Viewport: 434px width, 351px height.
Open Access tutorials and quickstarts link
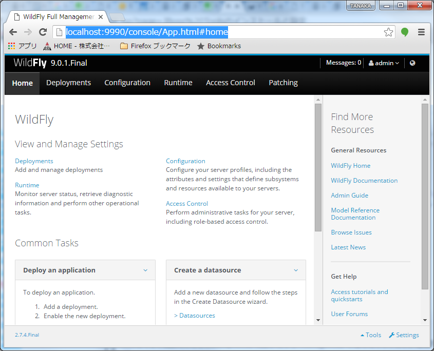(360, 296)
